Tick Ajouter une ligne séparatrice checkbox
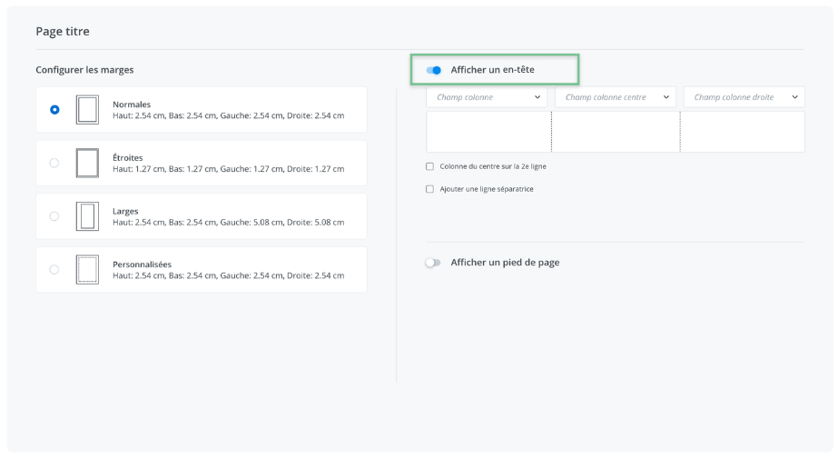Screen dimensions: 838x459 pos(430,189)
